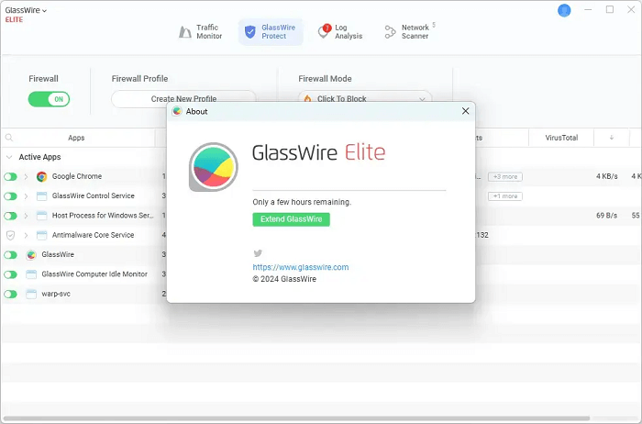Select the warp-svc app name
Image resolution: width=642 pixels, height=424 pixels.
pyautogui.click(x=56, y=294)
